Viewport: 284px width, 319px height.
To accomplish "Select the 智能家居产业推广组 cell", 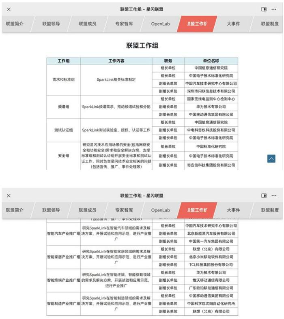I will (x=64, y=257).
